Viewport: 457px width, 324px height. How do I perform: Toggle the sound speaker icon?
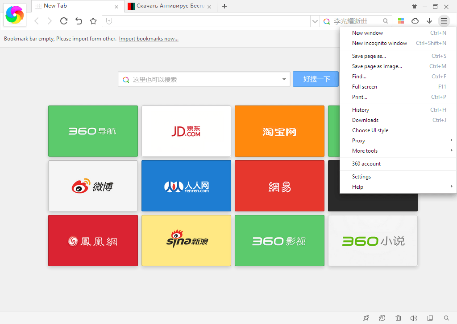[x=414, y=318]
